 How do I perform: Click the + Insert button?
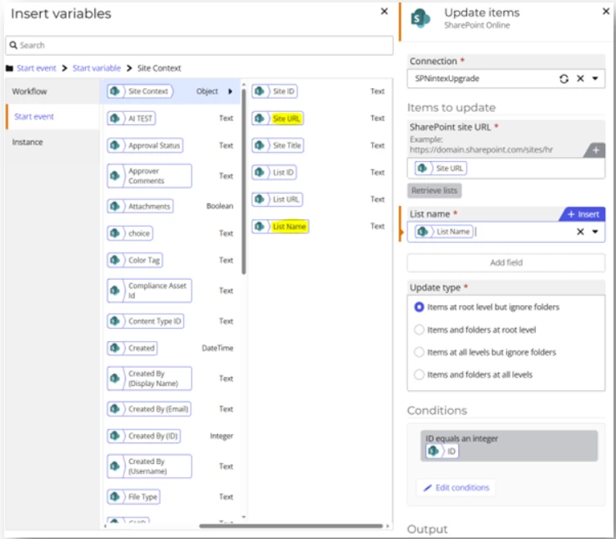click(583, 214)
